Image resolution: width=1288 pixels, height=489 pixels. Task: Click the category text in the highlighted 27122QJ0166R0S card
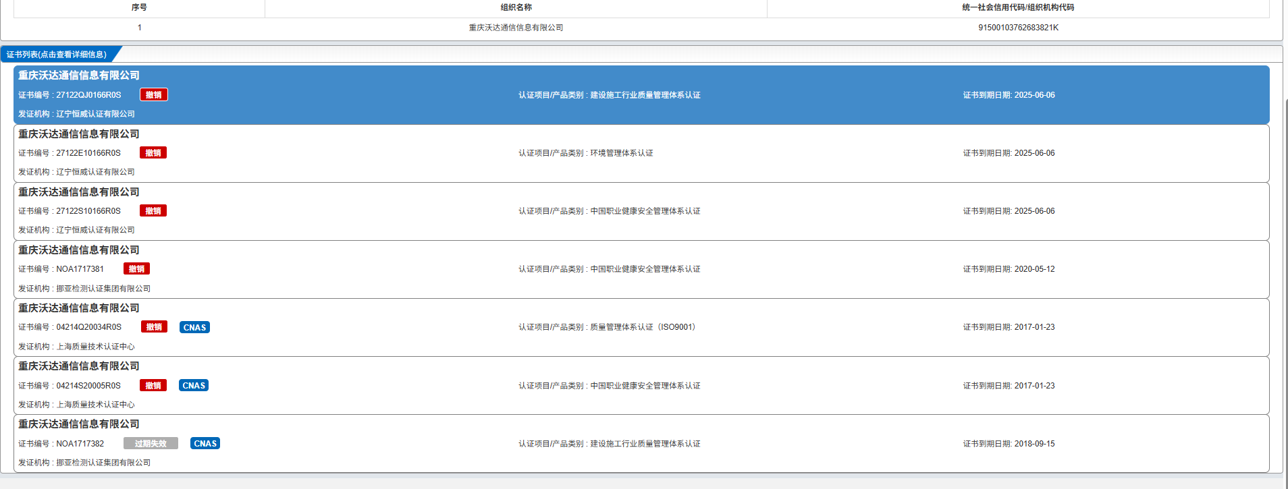(x=645, y=95)
